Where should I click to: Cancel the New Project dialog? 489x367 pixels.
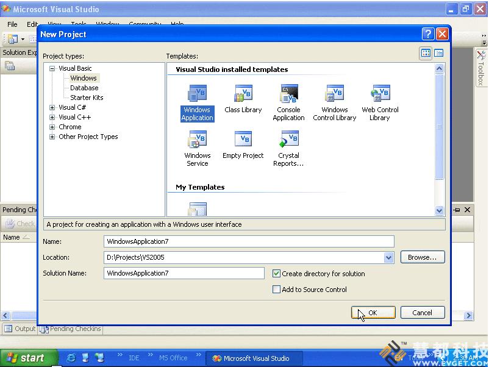[423, 312]
